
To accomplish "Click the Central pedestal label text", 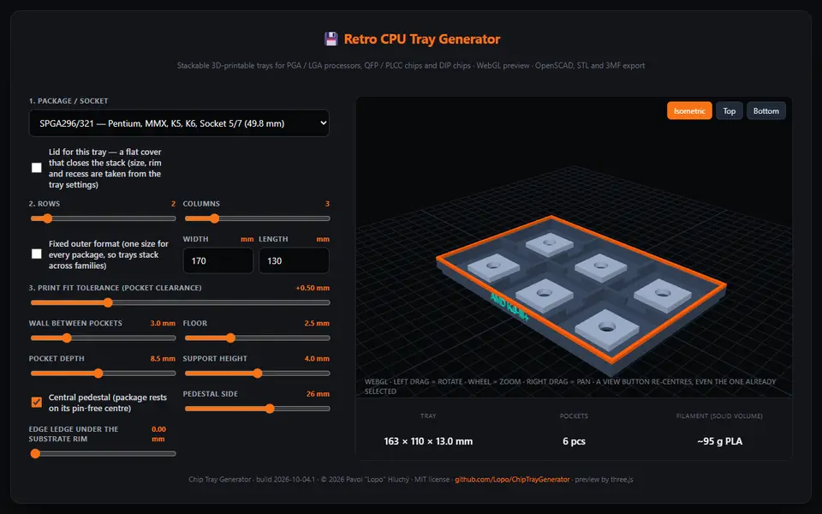I will point(108,403).
